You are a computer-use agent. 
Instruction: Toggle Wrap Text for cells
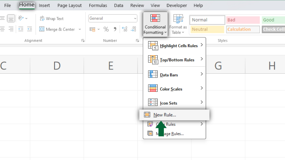point(51,18)
